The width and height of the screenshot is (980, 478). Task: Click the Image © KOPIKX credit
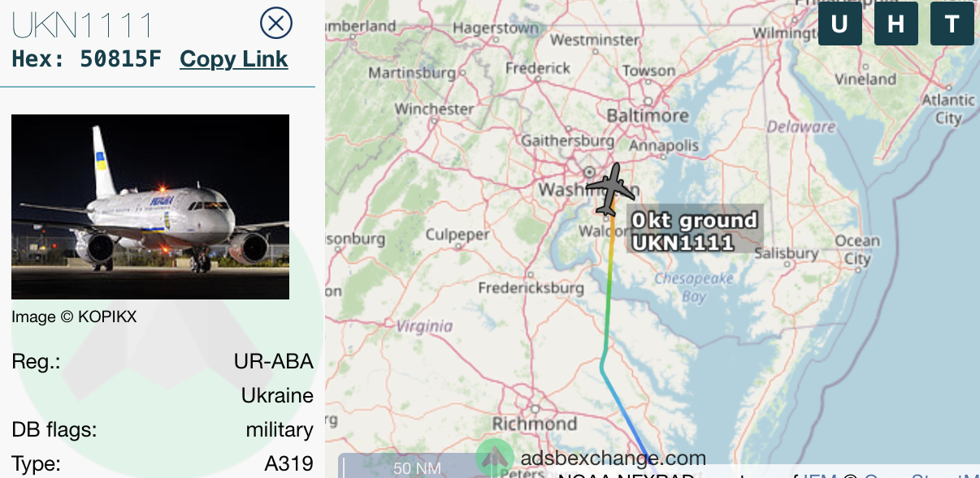(x=74, y=317)
